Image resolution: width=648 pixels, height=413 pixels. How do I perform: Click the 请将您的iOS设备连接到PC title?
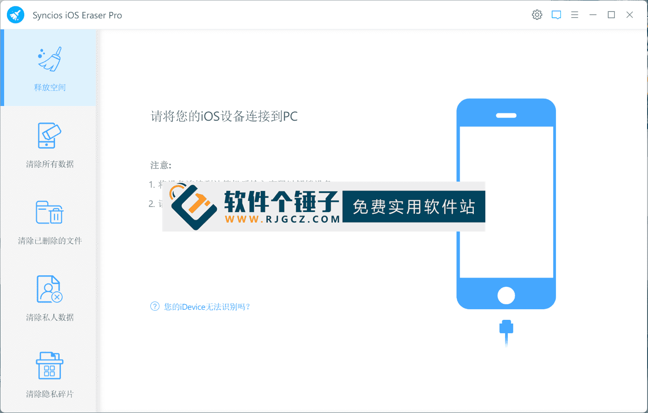point(224,116)
